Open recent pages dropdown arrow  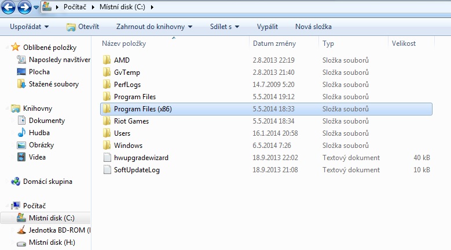36,8
